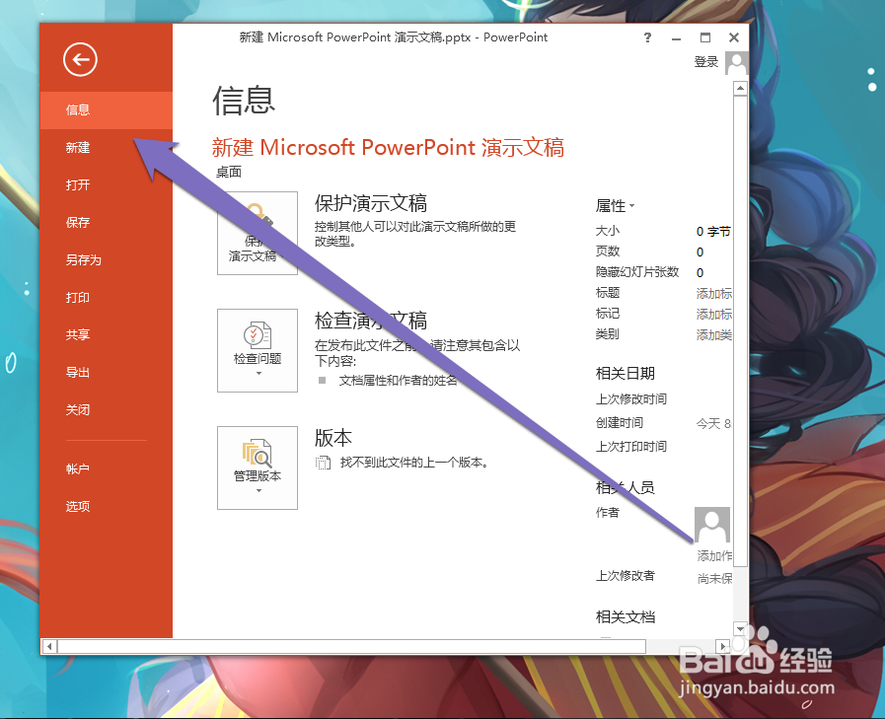Click the horizontal scrollbar left arrow
885x719 pixels.
click(x=49, y=646)
